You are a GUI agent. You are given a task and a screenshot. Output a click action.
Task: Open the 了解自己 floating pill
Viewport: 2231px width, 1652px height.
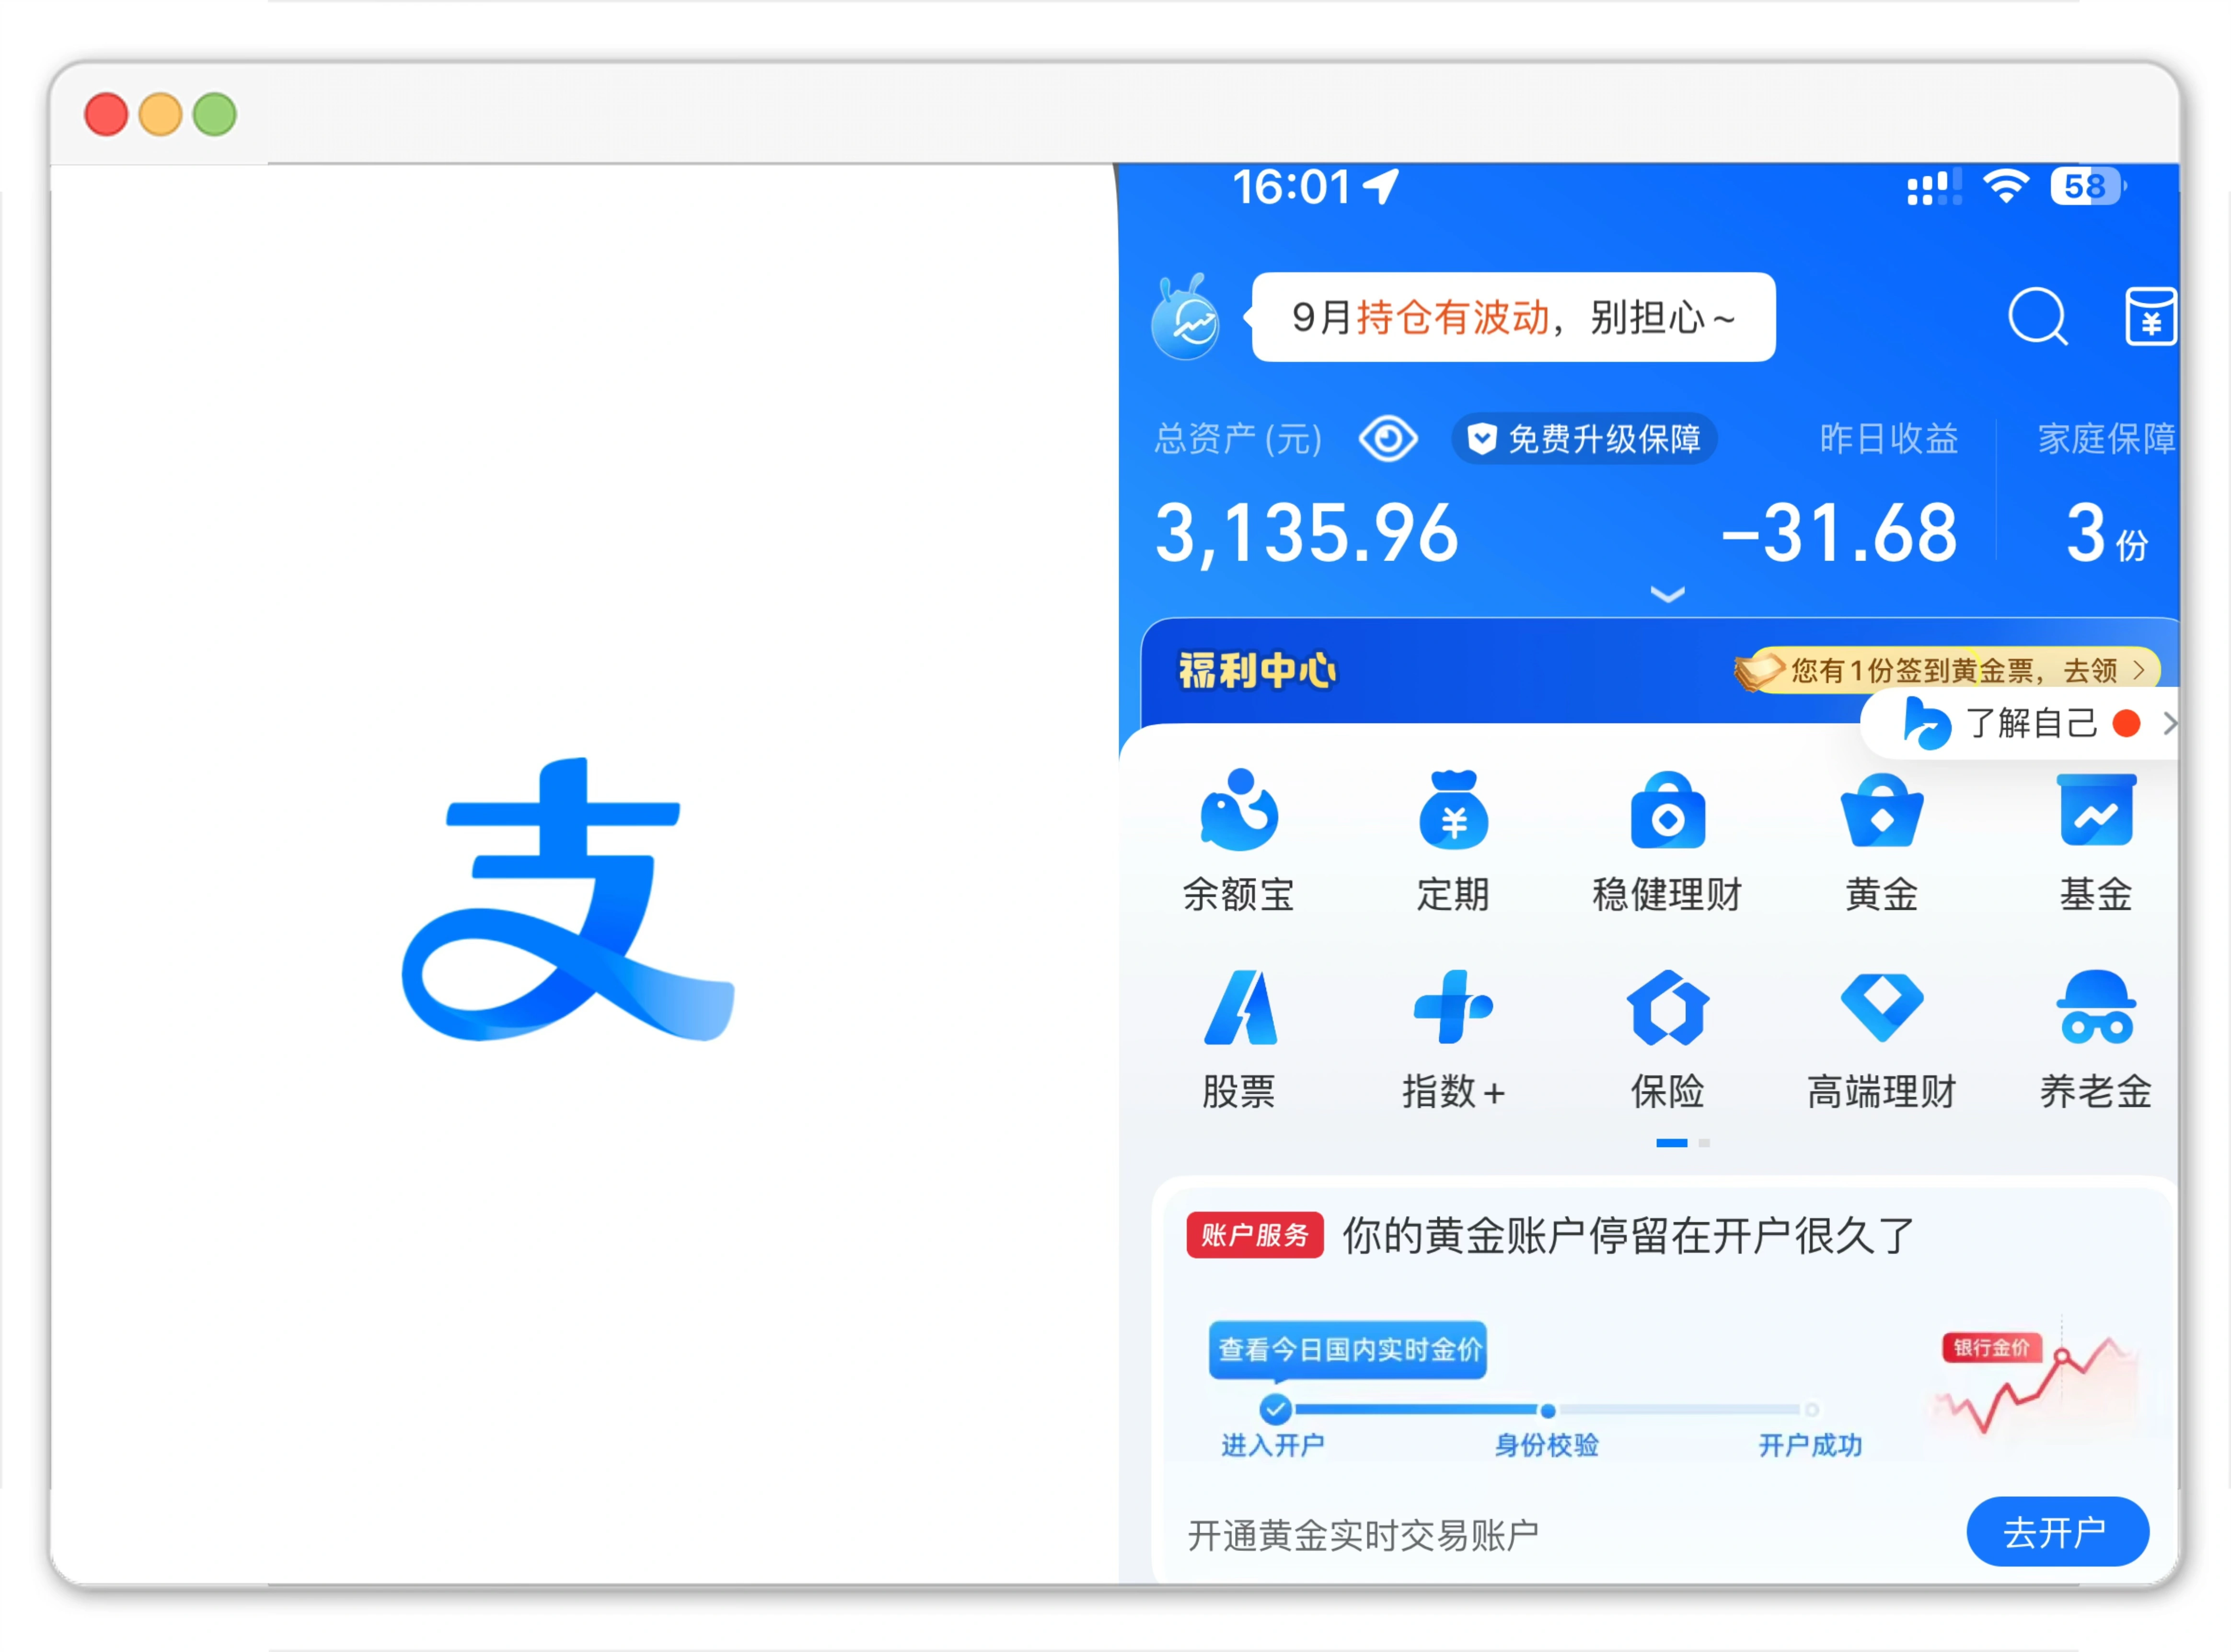pyautogui.click(x=2019, y=723)
